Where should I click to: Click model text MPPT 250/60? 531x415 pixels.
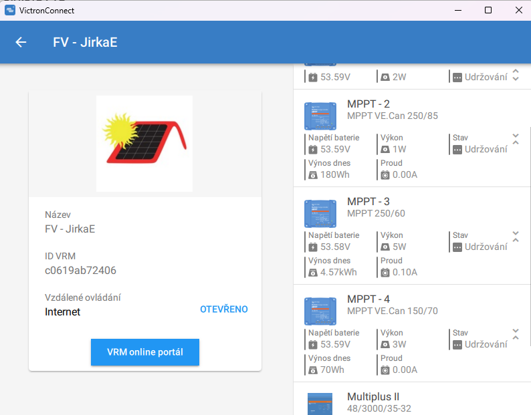click(x=376, y=213)
